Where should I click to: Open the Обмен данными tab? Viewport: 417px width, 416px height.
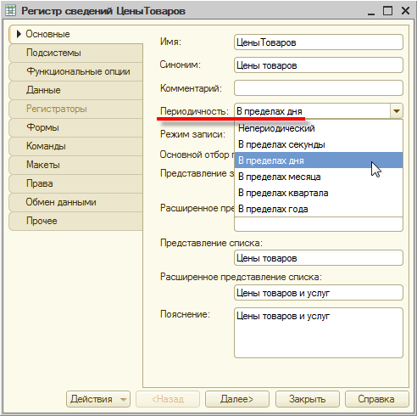pyautogui.click(x=75, y=202)
